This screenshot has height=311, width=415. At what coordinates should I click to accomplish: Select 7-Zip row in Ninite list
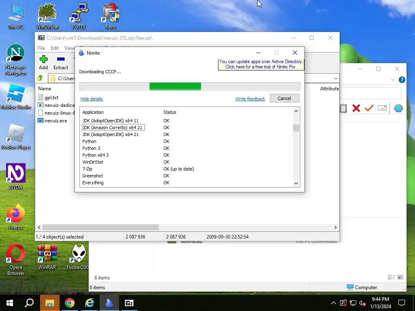coord(186,169)
